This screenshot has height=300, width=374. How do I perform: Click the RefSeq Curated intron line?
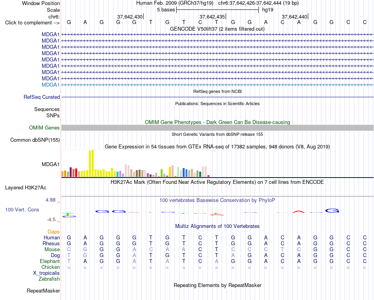pos(218,97)
